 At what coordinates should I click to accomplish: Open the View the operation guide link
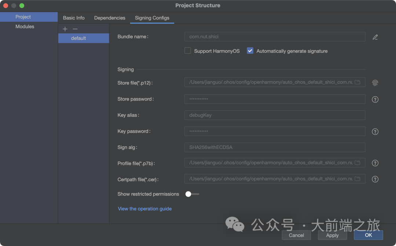pyautogui.click(x=145, y=209)
